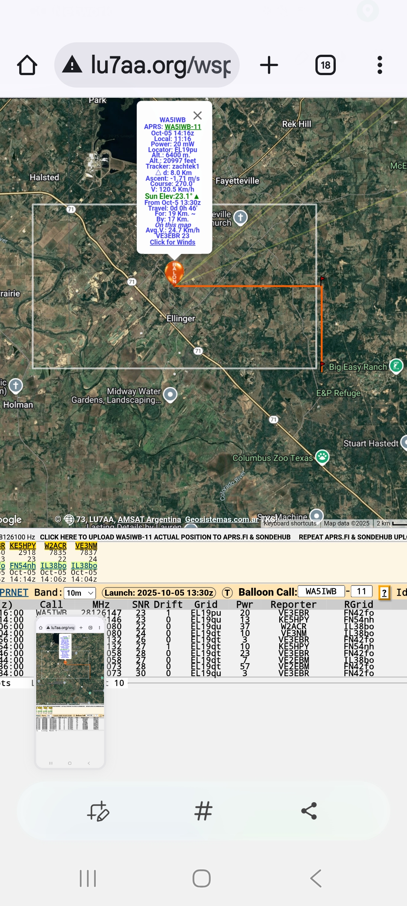This screenshot has width=407, height=906.
Task: Click the Launch 2025-10-05 13:30z button
Action: 159,593
